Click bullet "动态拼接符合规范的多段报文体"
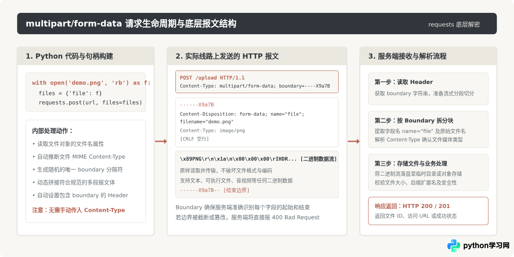 [73, 182]
